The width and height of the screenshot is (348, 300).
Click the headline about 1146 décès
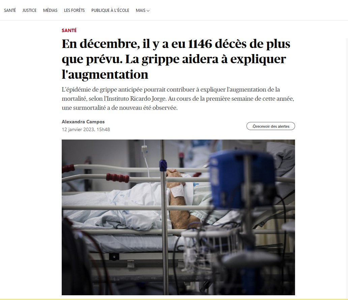tap(176, 59)
